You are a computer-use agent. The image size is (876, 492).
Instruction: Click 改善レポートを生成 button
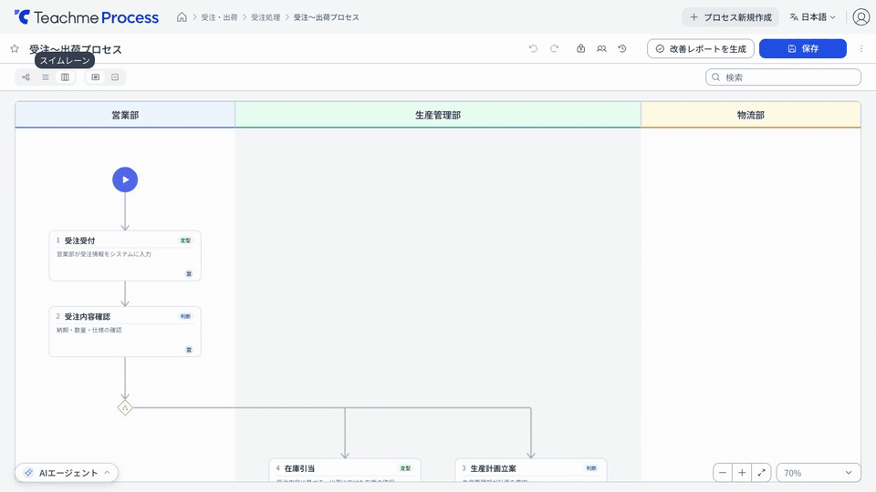tap(701, 48)
